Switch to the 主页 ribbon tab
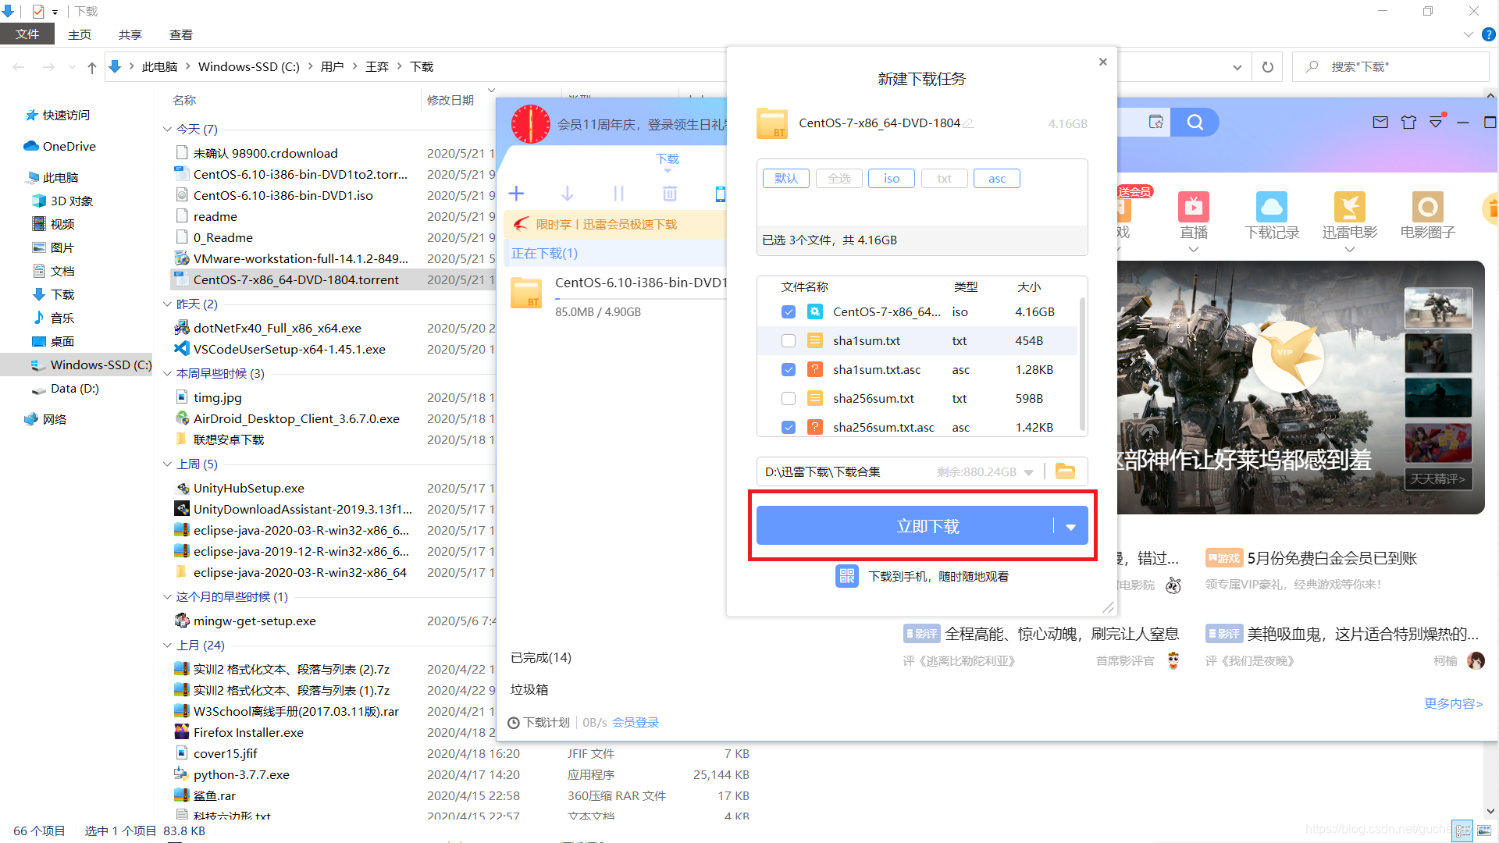 tap(80, 34)
